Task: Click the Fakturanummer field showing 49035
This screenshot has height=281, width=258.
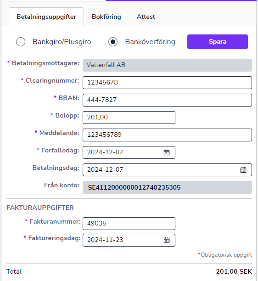Action: click(x=129, y=224)
